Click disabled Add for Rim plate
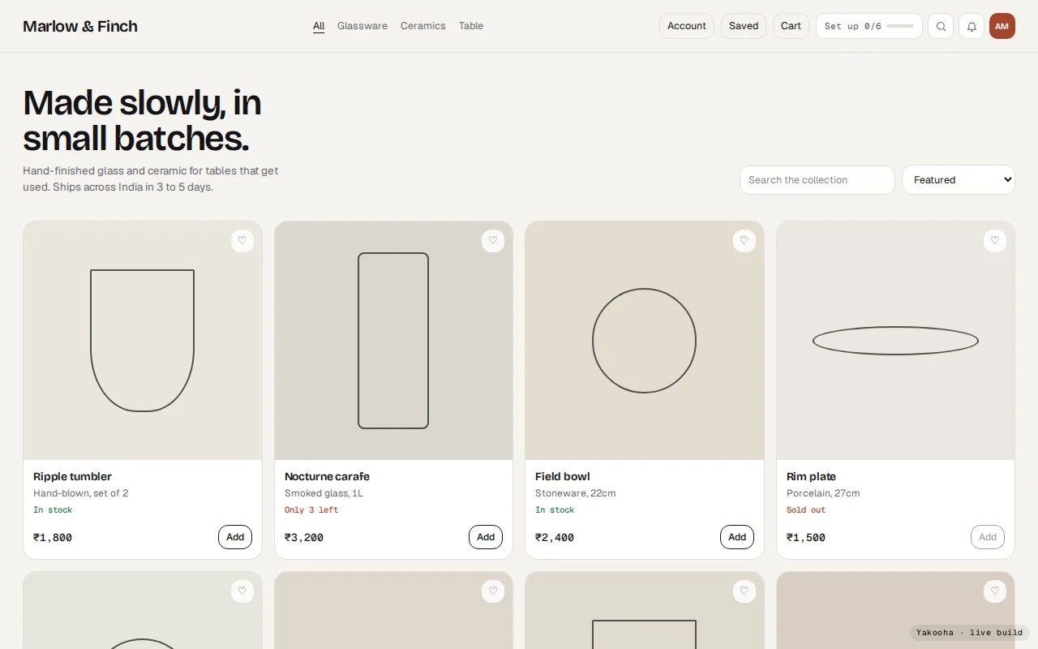This screenshot has height=649, width=1038. [x=988, y=537]
